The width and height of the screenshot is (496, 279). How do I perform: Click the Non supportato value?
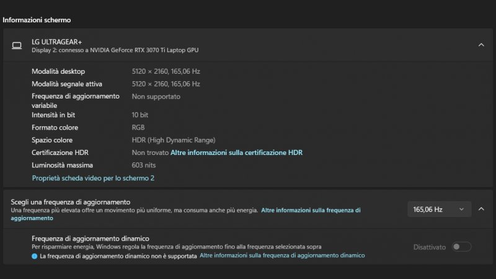156,97
